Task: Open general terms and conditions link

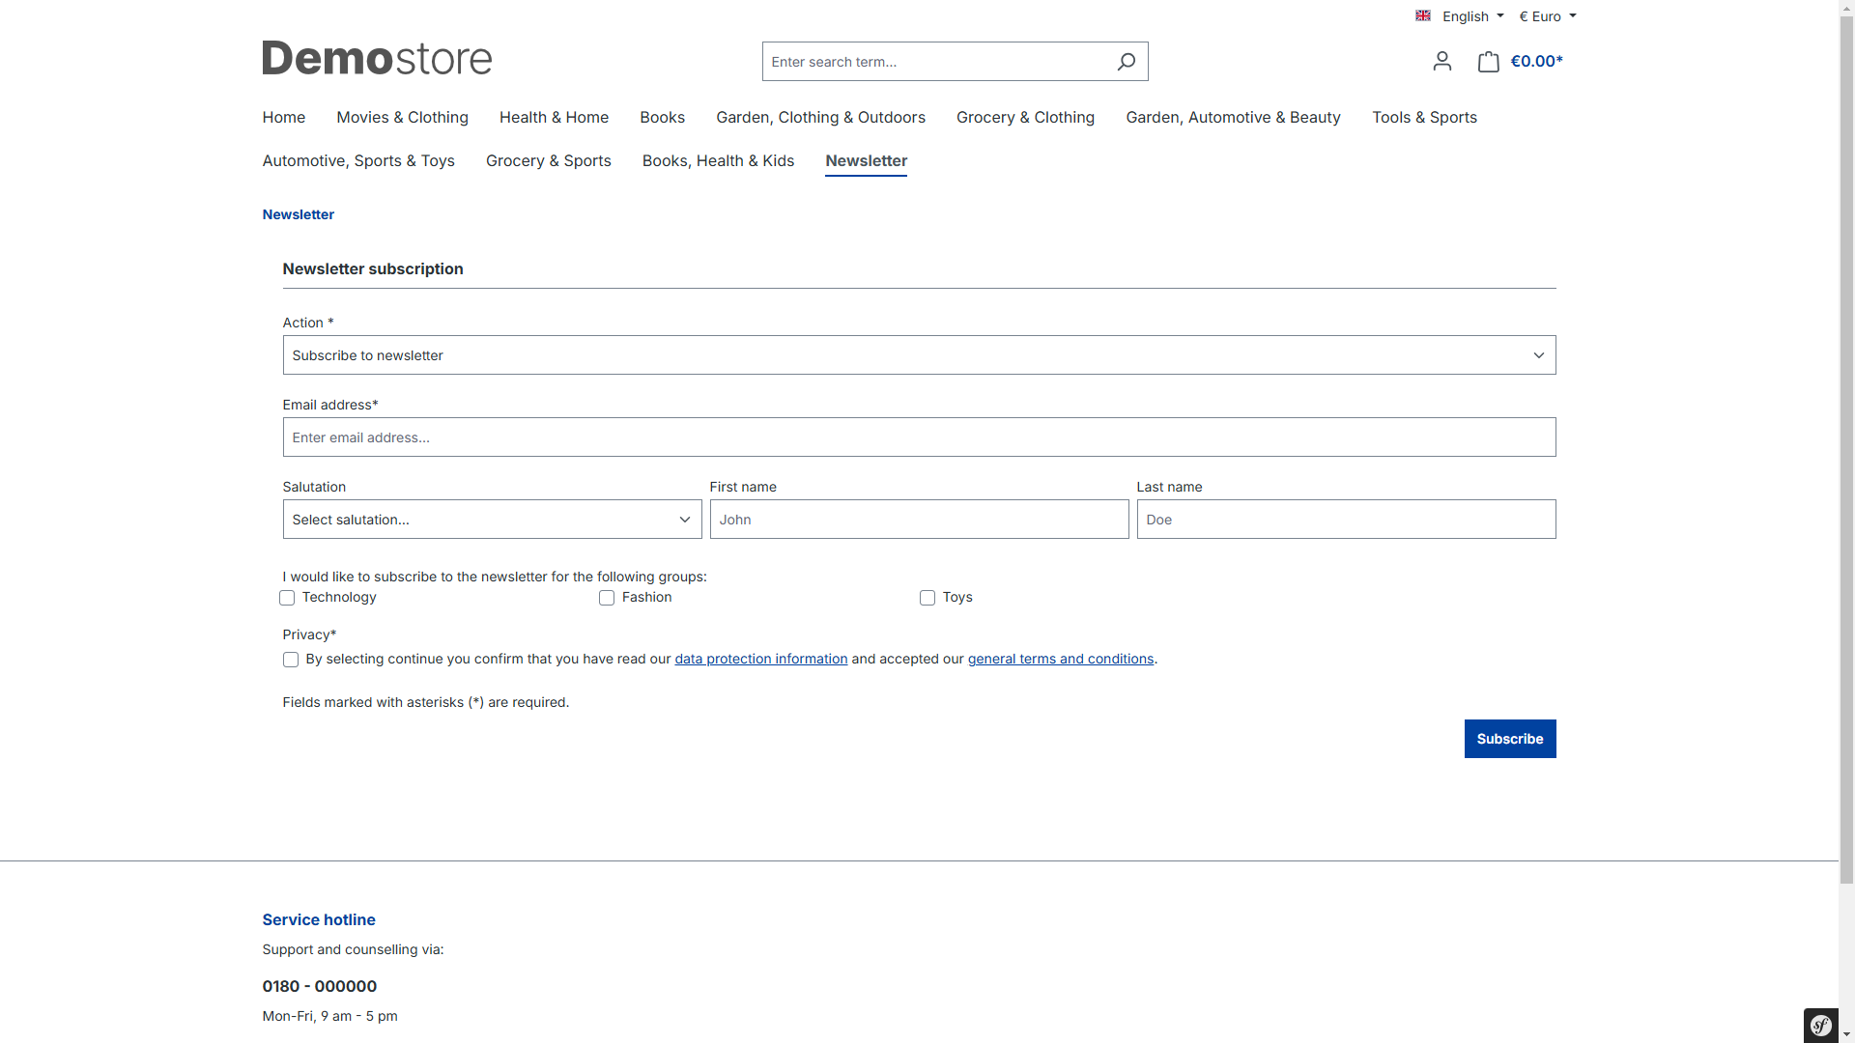Action: pos(1060,659)
